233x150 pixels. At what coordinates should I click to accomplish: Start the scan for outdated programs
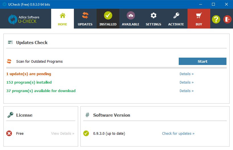pyautogui.click(x=203, y=61)
